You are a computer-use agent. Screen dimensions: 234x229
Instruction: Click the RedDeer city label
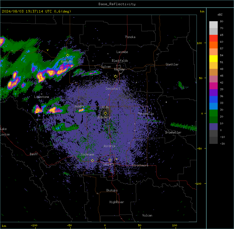coord(119,69)
